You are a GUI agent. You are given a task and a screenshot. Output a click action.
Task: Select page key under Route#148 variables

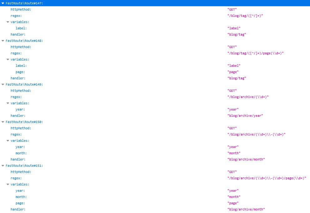pos(20,72)
